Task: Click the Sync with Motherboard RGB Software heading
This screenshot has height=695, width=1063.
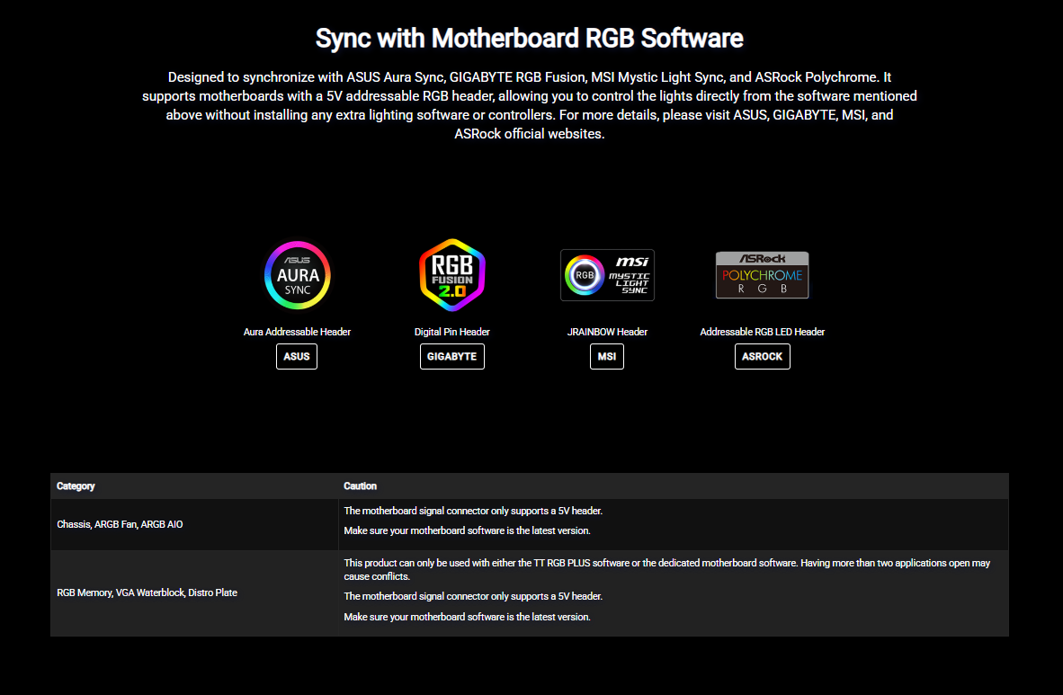Action: tap(530, 39)
